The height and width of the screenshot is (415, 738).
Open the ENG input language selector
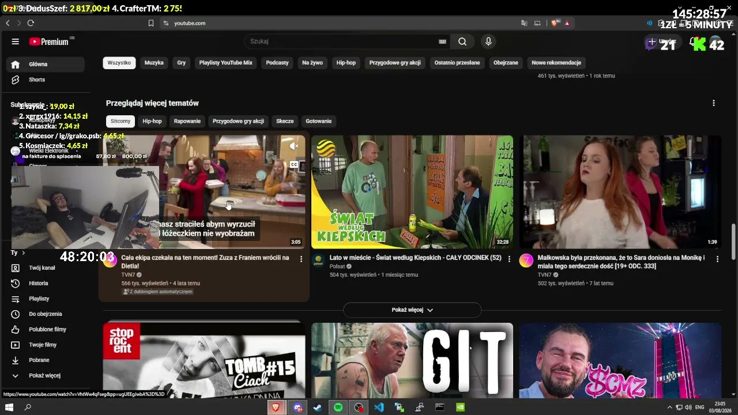(699, 408)
